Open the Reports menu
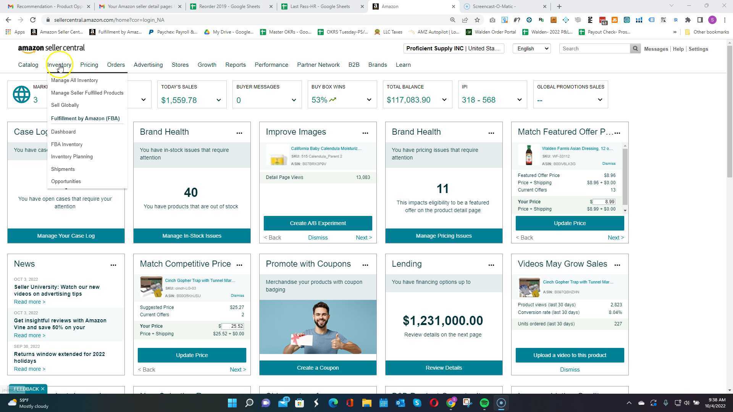Viewport: 733px width, 412px height. point(236,65)
